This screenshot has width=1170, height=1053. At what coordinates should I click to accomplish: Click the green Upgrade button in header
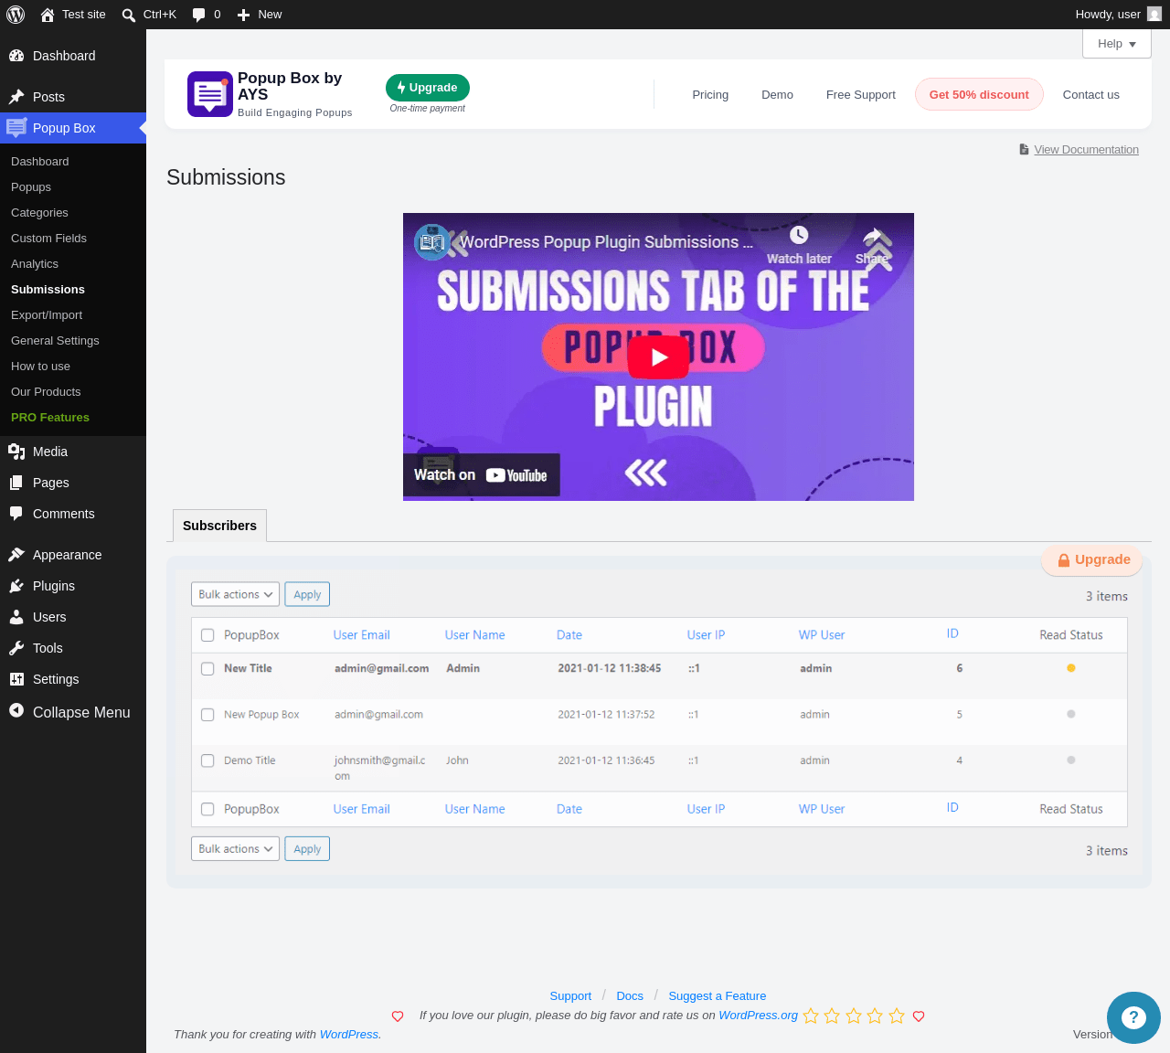tap(428, 88)
